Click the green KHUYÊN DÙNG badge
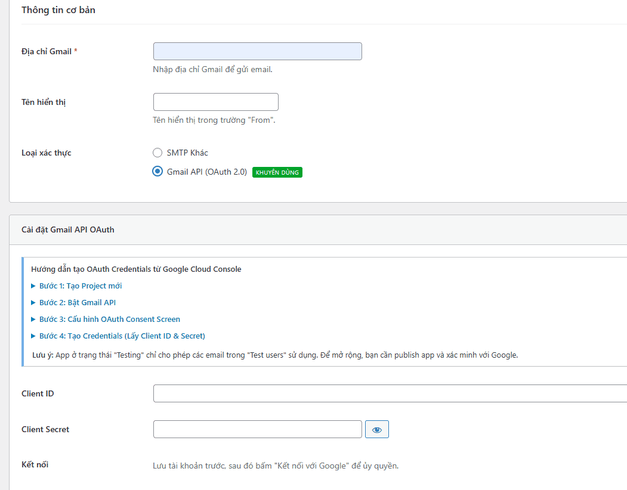The width and height of the screenshot is (627, 490). (277, 172)
